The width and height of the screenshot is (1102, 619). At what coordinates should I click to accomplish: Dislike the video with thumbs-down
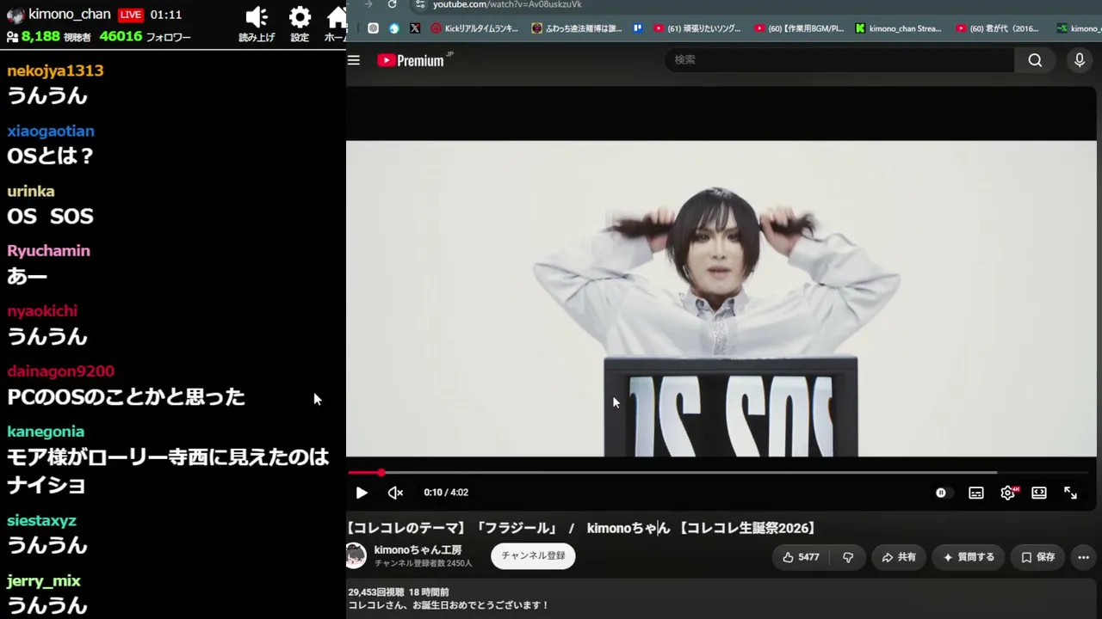848,557
